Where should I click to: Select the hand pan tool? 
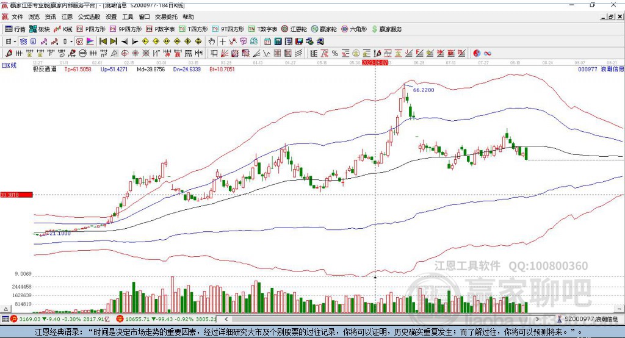(x=212, y=41)
